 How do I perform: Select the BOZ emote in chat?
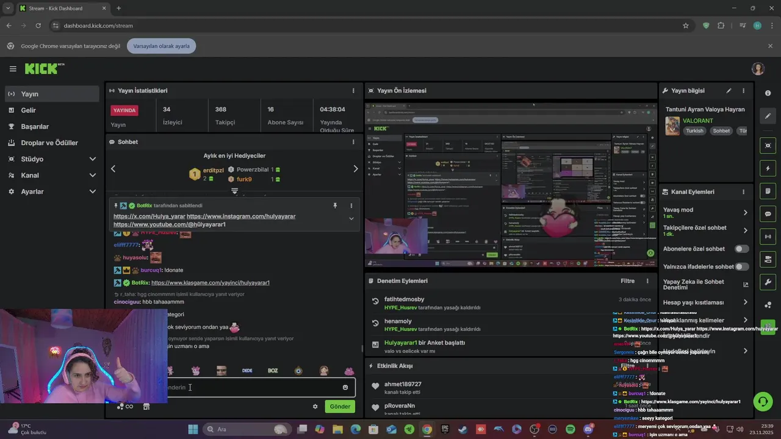click(x=273, y=371)
